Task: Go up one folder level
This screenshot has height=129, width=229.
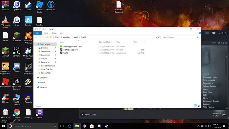Action: click(47, 37)
